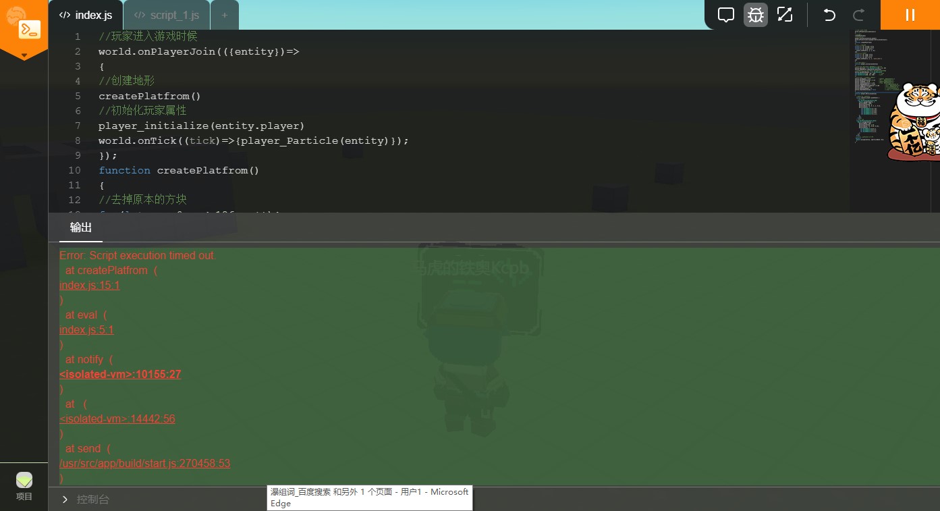Add a new script with the plus tab

click(225, 15)
